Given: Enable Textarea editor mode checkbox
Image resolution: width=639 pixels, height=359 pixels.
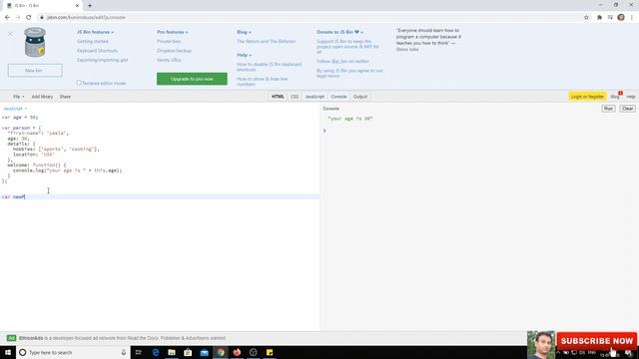Looking at the screenshot, I should pyautogui.click(x=79, y=83).
